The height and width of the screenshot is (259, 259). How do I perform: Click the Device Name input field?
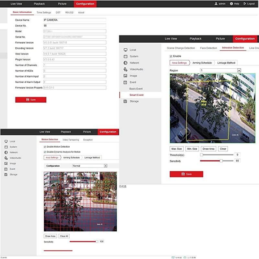[x=74, y=20]
